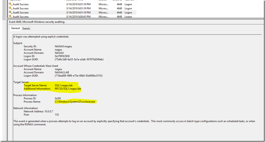Click the line 'A logon was attempted using explicit credentials'
Screen dimensions: 265x142
point(41,36)
